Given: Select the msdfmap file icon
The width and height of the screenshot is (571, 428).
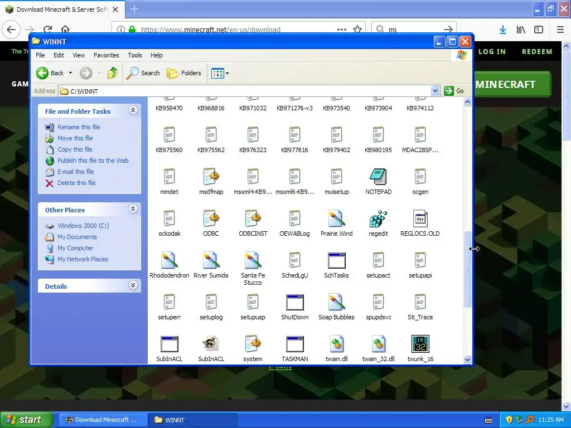Looking at the screenshot, I should click(211, 177).
